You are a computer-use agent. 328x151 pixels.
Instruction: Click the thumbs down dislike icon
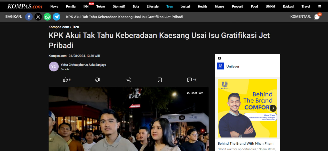(x=97, y=80)
